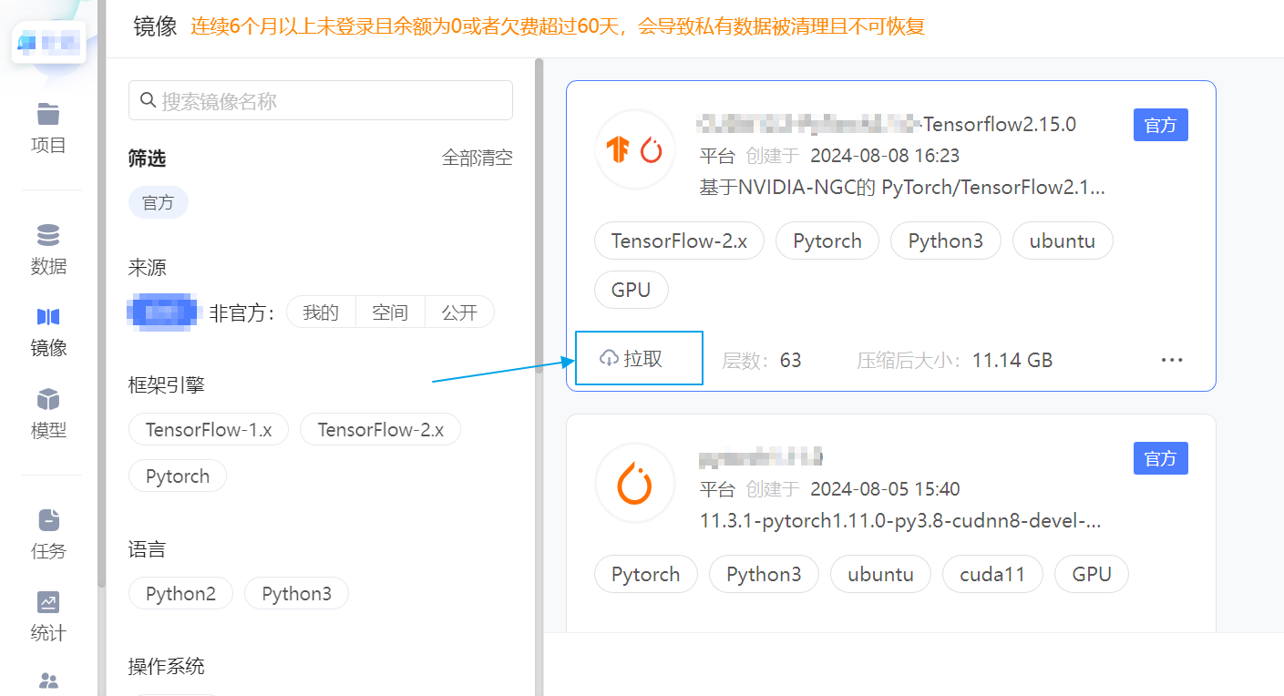Toggle the 官方 filter chip
The height and width of the screenshot is (696, 1284).
pyautogui.click(x=158, y=202)
